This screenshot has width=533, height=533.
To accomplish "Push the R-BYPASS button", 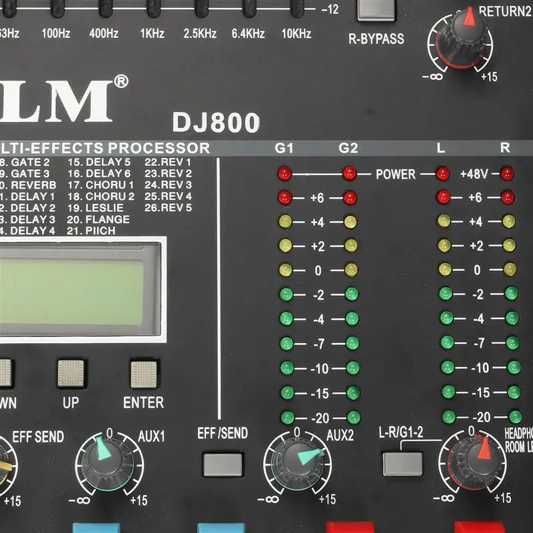I will click(x=376, y=9).
